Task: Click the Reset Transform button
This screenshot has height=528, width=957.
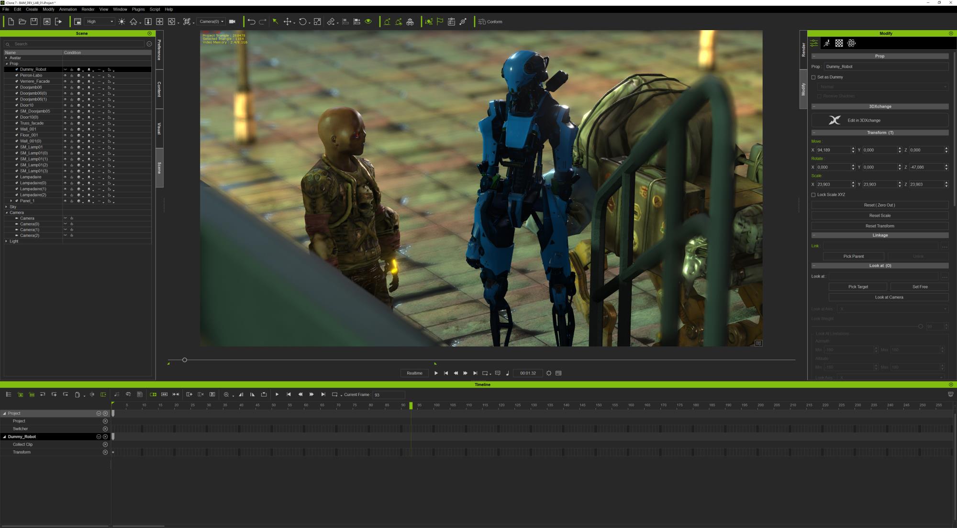Action: (x=879, y=226)
